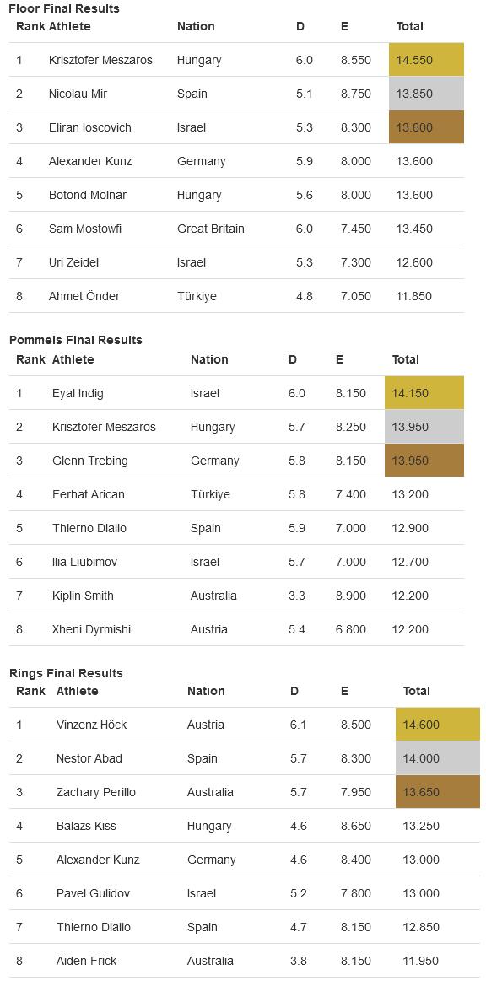Click the Nation column header in the Floor table
Screen dimensions: 486x997
click(x=196, y=26)
